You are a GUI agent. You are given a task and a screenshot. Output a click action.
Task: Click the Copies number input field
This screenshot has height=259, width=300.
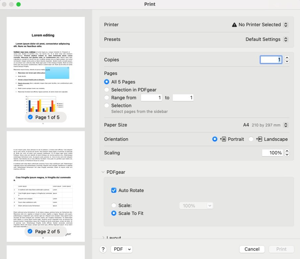(271, 60)
